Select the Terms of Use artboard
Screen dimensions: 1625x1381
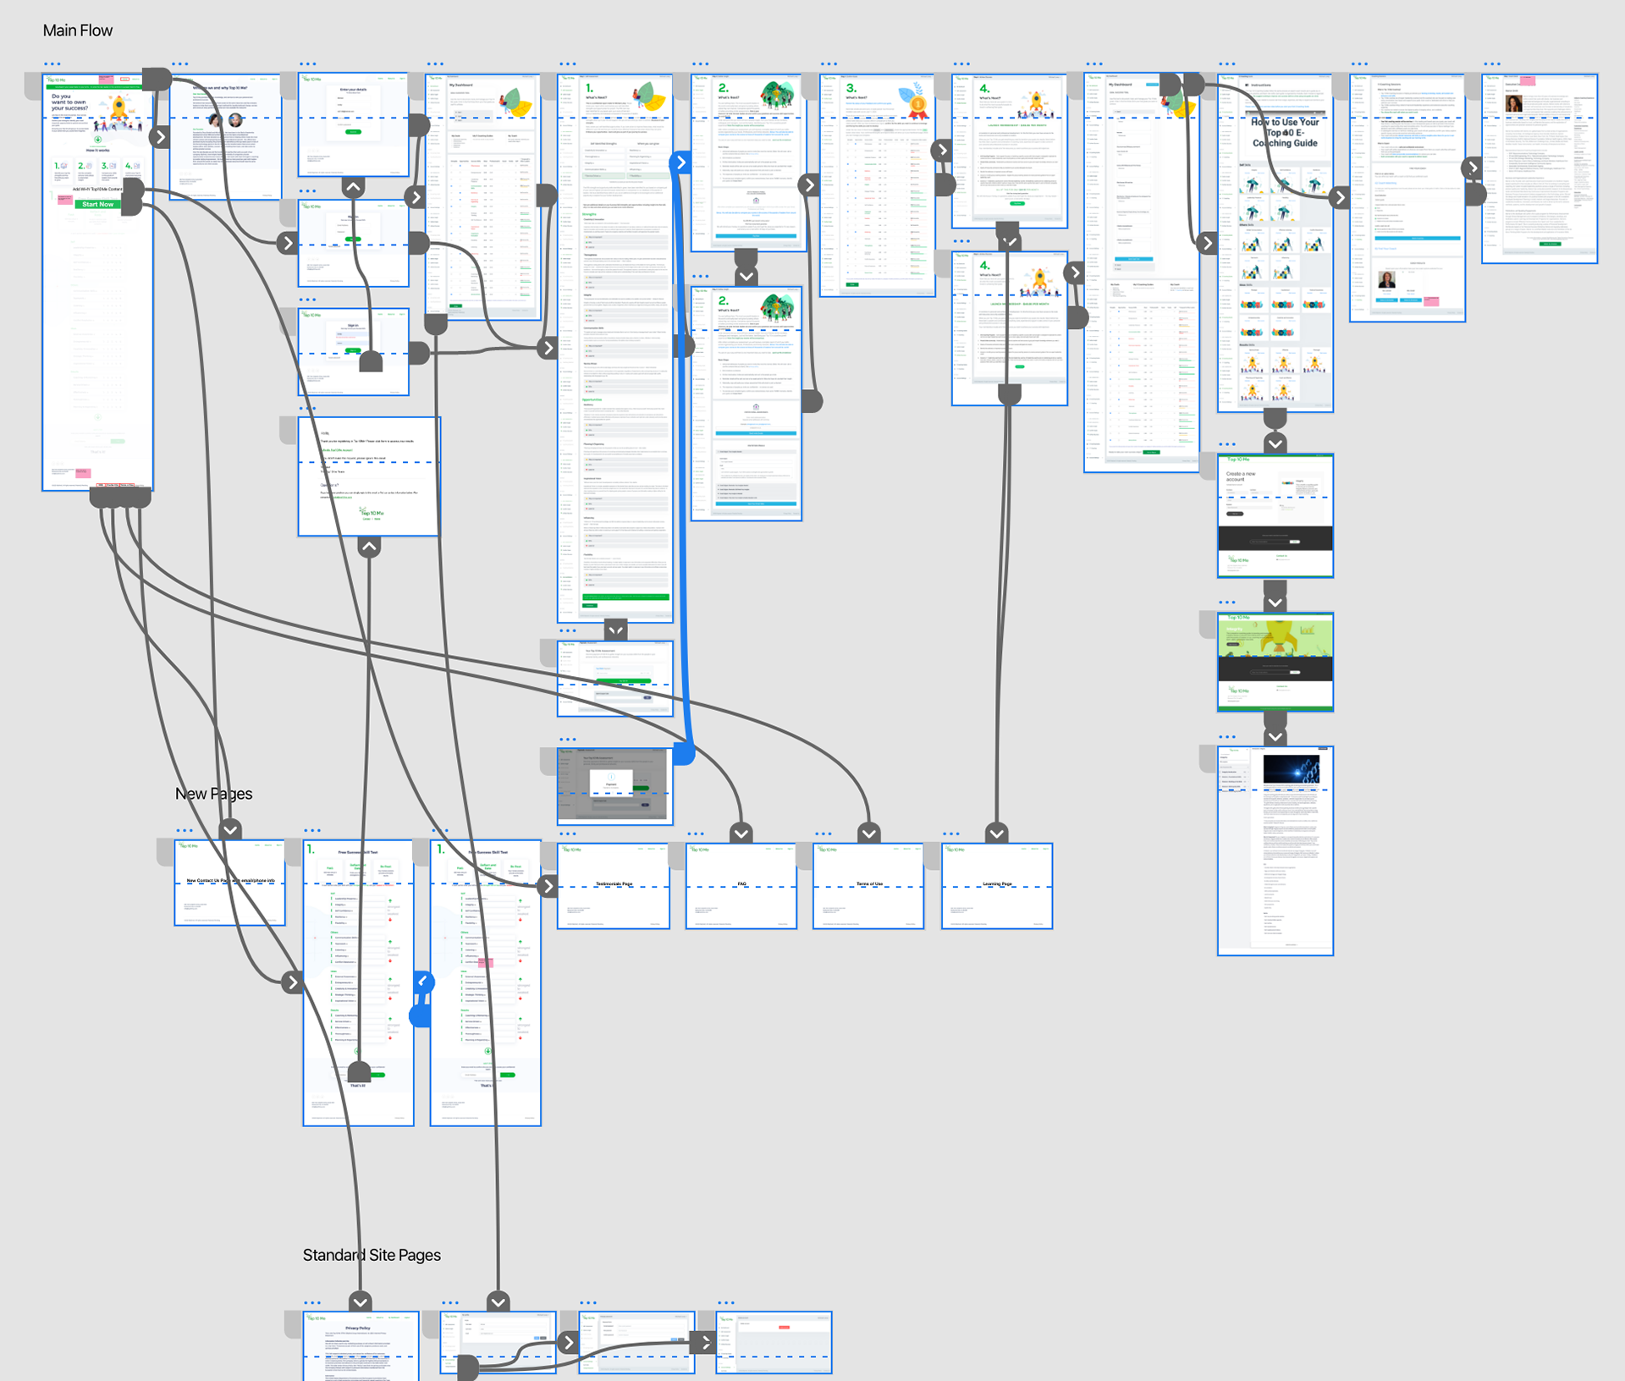point(868,904)
